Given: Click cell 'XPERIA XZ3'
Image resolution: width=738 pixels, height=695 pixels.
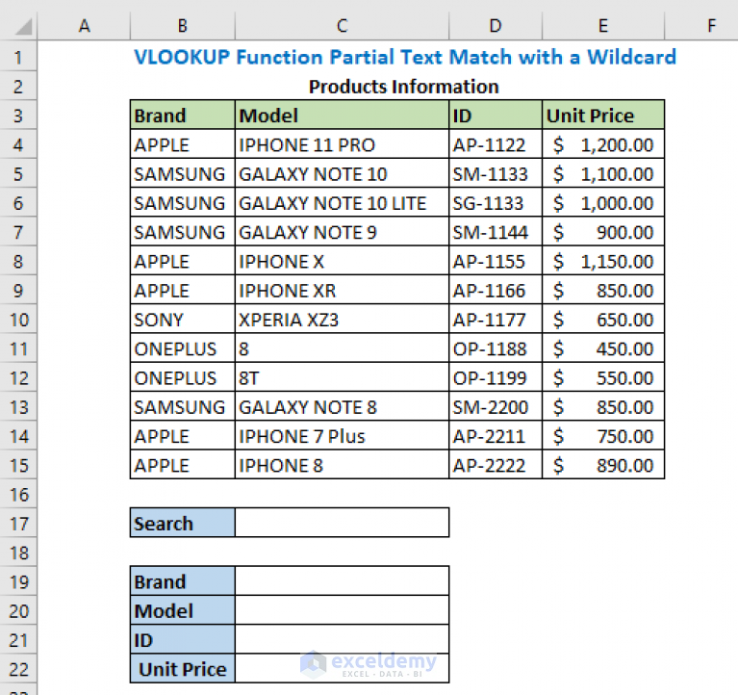Looking at the screenshot, I should pyautogui.click(x=343, y=320).
